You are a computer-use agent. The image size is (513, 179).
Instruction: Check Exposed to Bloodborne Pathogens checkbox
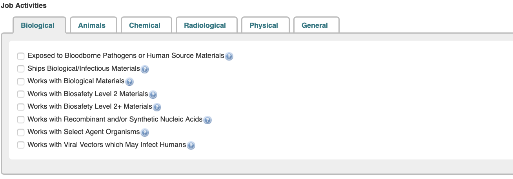click(21, 56)
